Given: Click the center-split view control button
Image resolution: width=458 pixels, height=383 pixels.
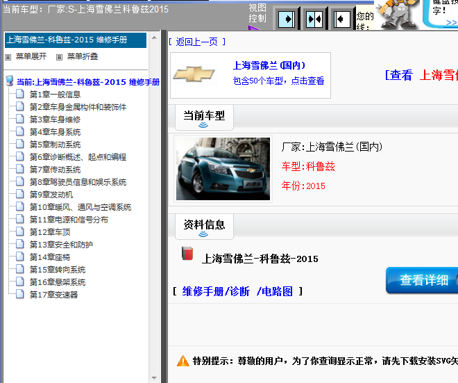Looking at the screenshot, I should 314,19.
